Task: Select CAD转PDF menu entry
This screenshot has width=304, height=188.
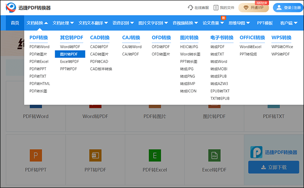Action: [x=99, y=47]
